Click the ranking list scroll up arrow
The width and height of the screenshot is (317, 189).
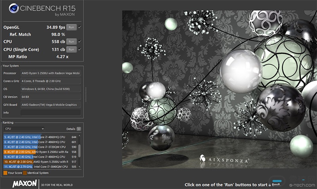coord(80,136)
